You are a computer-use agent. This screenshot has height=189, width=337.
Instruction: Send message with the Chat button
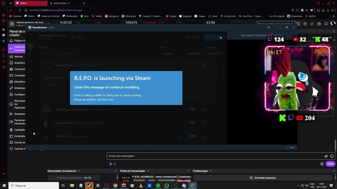[330, 164]
